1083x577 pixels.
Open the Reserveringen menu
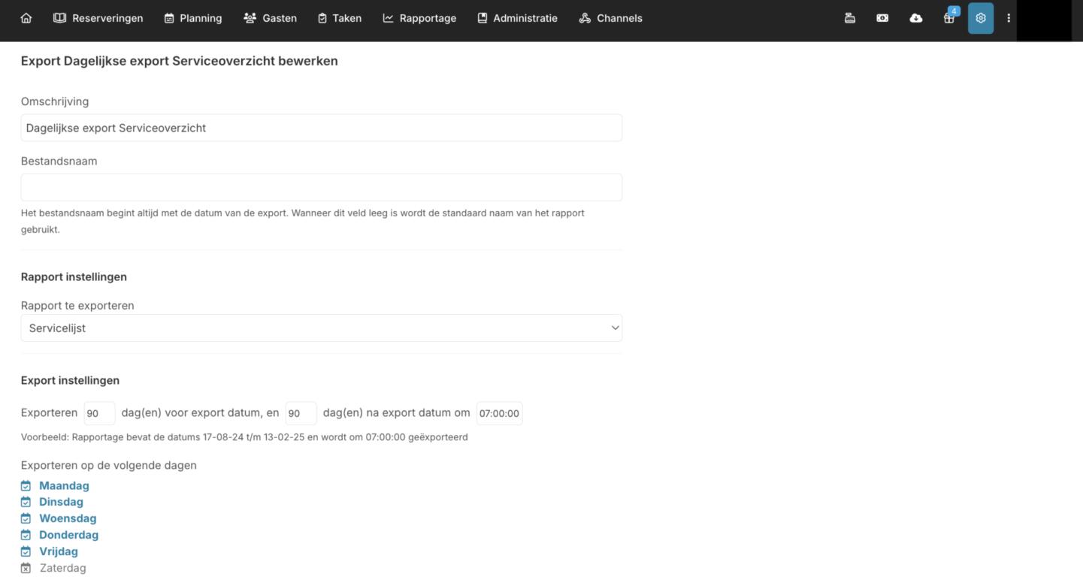click(98, 18)
